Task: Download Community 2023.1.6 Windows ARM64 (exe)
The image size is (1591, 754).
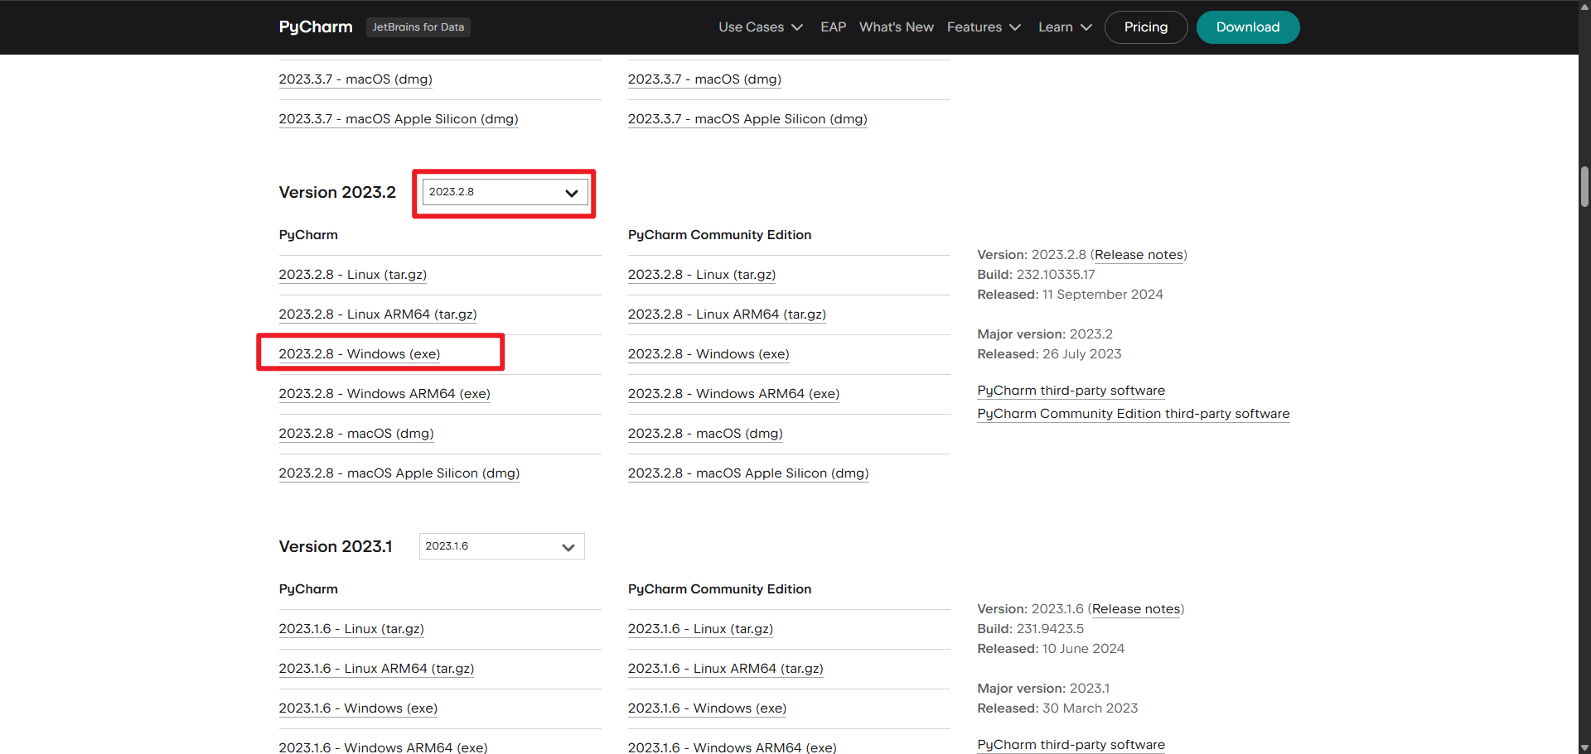Action: click(732, 747)
